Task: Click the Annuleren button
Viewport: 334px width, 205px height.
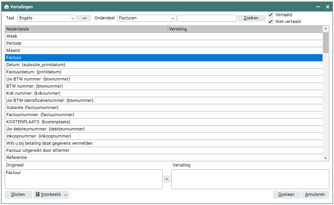Action: click(x=315, y=195)
